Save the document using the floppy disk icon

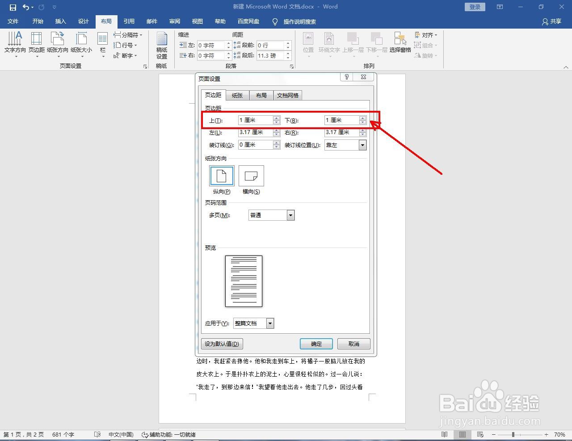[x=13, y=7]
